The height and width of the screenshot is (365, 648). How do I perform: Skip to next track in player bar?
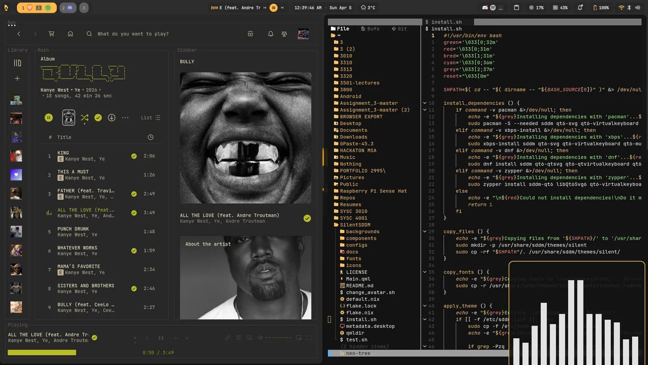coord(176,337)
